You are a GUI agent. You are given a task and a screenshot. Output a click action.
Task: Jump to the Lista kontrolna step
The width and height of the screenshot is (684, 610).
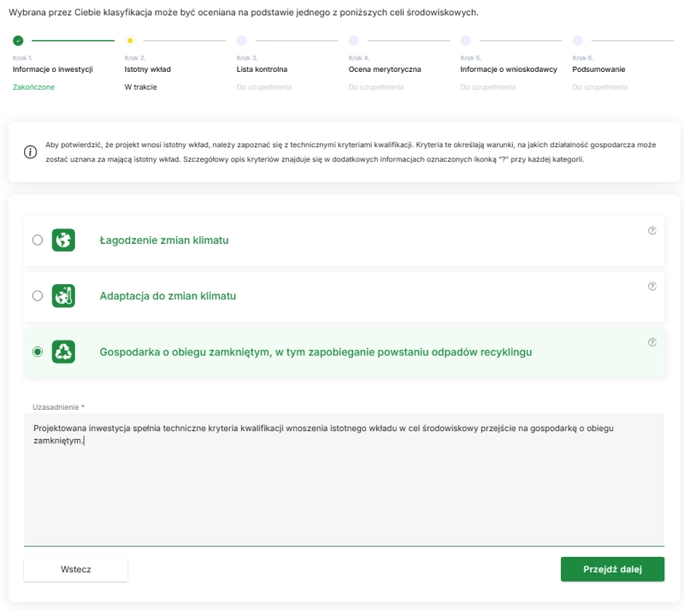coord(262,69)
